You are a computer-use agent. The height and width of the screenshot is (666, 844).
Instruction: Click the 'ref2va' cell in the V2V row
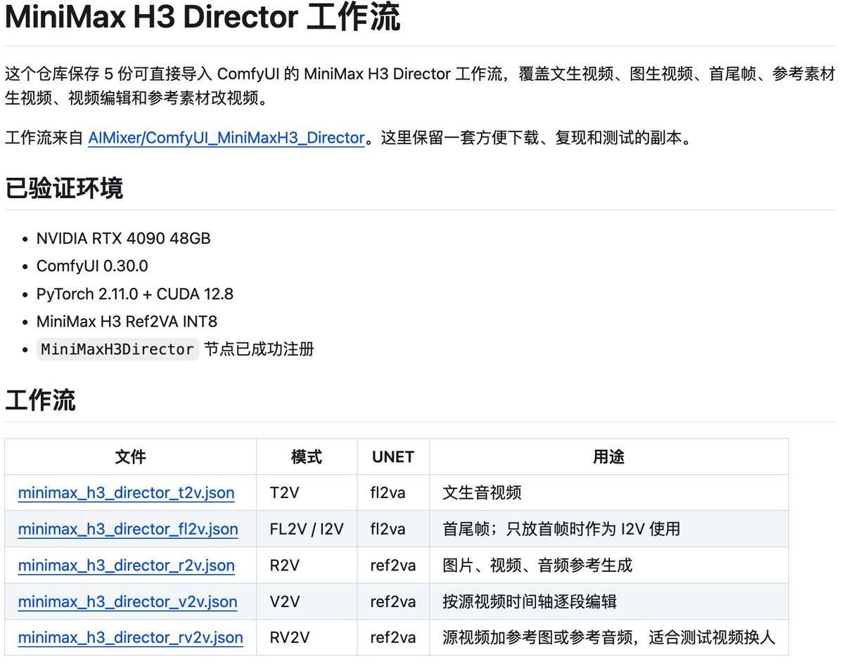point(393,602)
